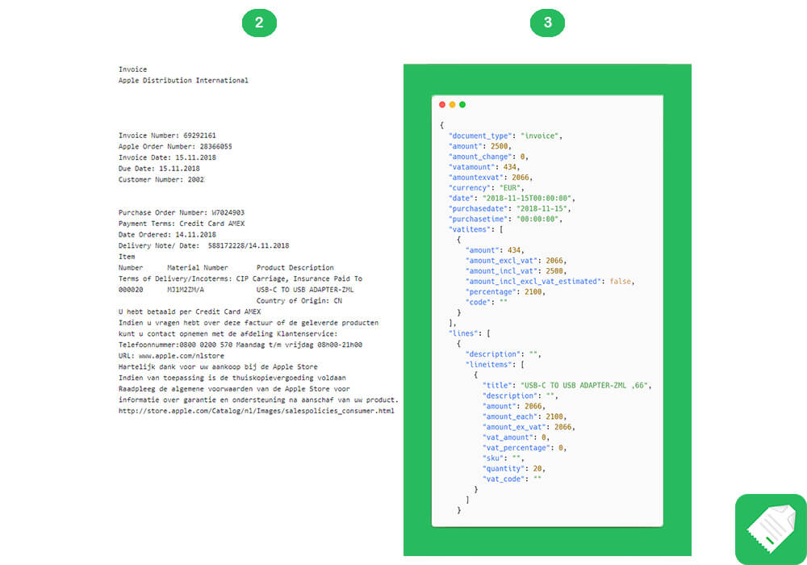The width and height of the screenshot is (807, 565).
Task: Click the "Product Description" column header text
Action: point(295,268)
